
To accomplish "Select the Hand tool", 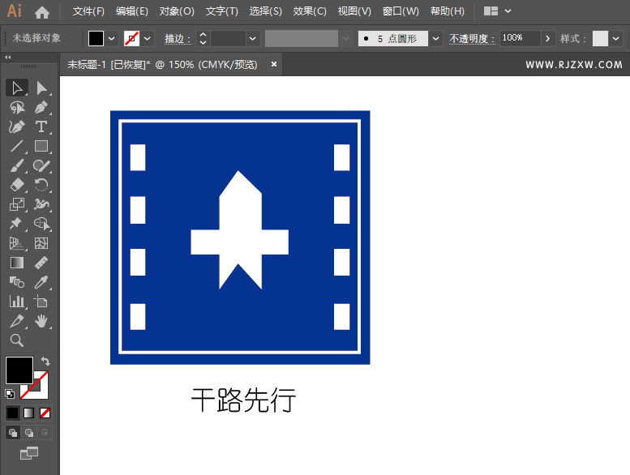I will (41, 321).
